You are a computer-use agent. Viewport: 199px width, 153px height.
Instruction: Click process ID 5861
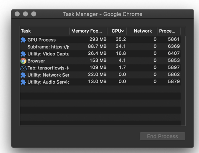[x=174, y=39]
